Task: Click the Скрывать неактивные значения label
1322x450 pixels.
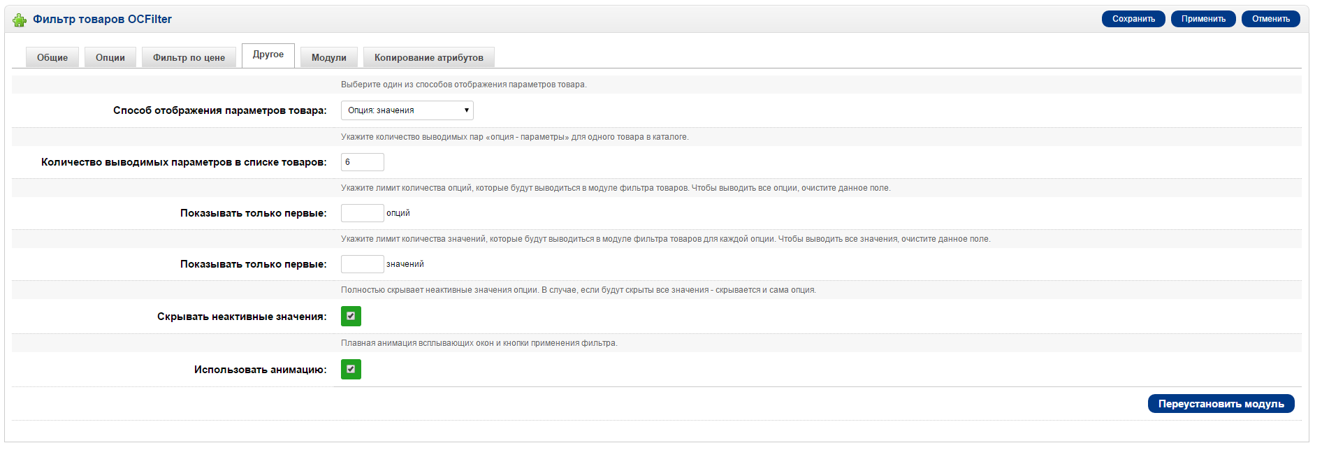Action: tap(241, 317)
